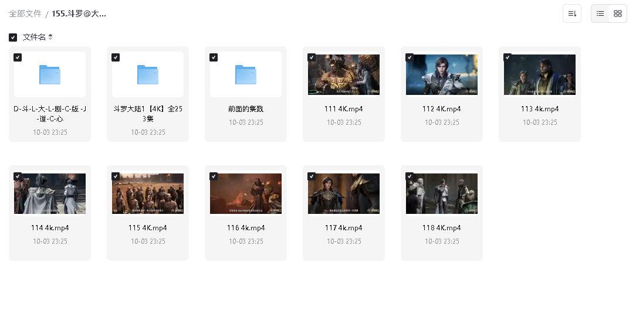Deselect the 前面的集数 folder checkbox
This screenshot has width=636, height=310.
pos(214,57)
